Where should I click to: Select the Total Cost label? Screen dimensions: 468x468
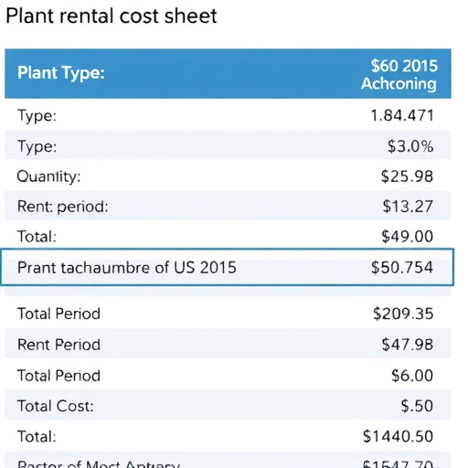[56, 406]
